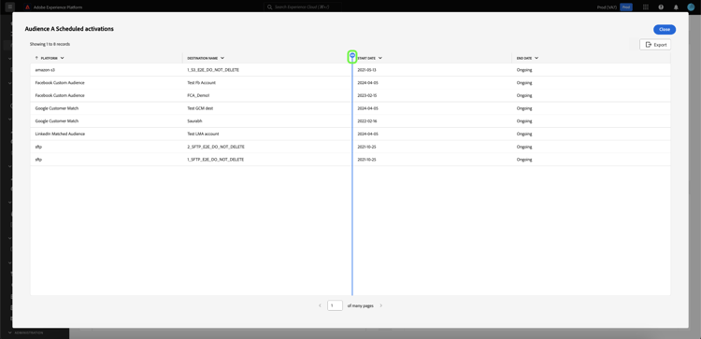Open the End Date column dropdown

[x=536, y=58]
